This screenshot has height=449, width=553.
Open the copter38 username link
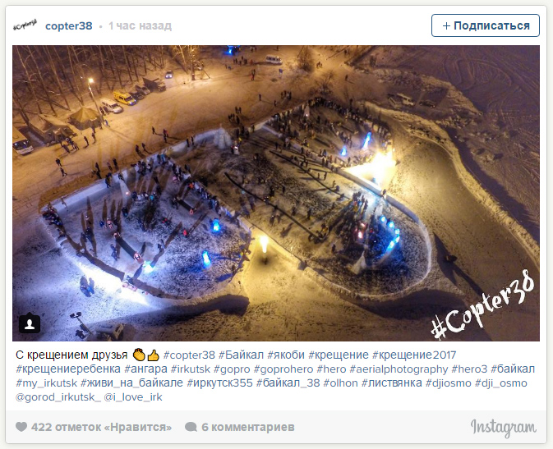click(x=69, y=25)
